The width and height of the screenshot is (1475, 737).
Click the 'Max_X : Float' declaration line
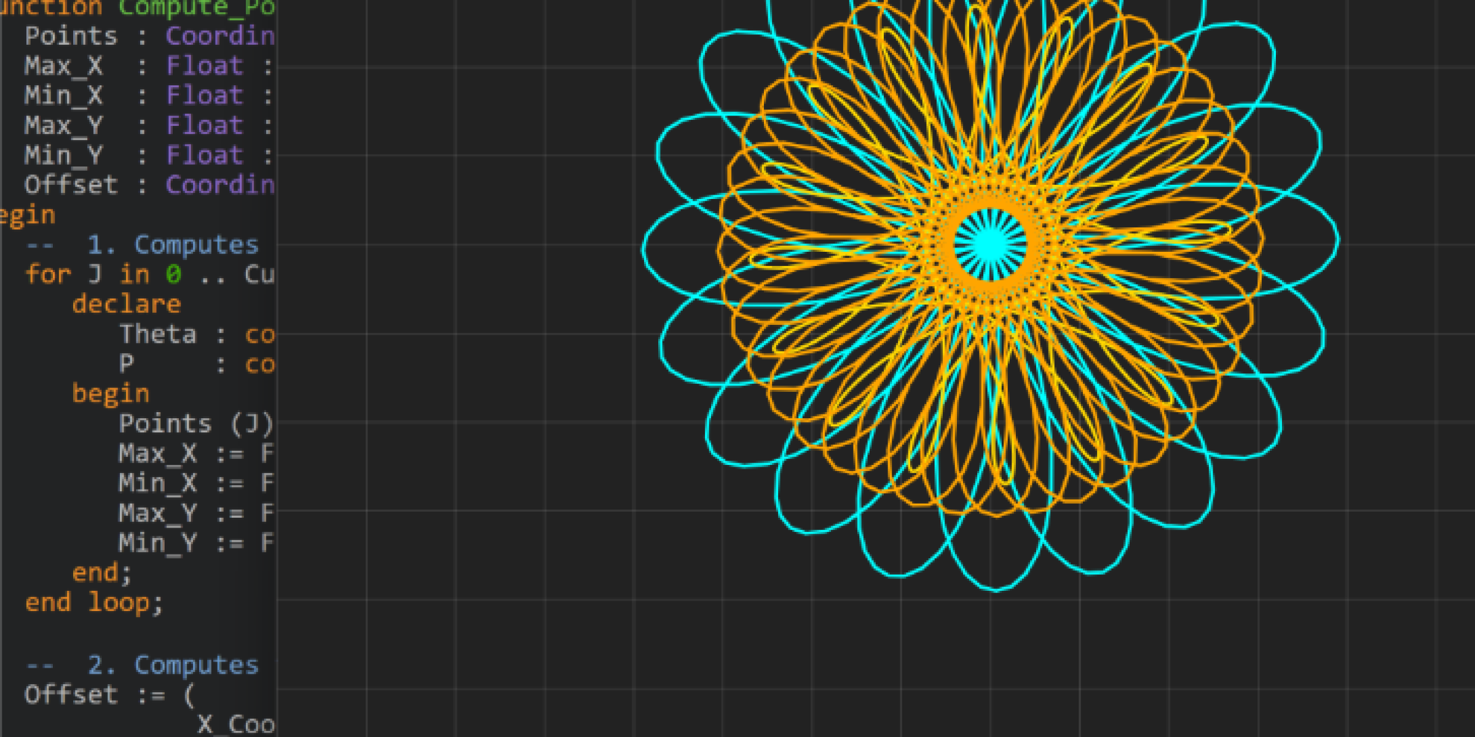coord(148,66)
